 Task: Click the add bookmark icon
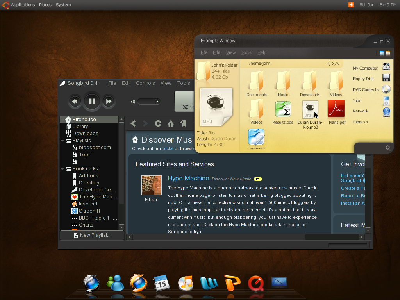tap(183, 123)
